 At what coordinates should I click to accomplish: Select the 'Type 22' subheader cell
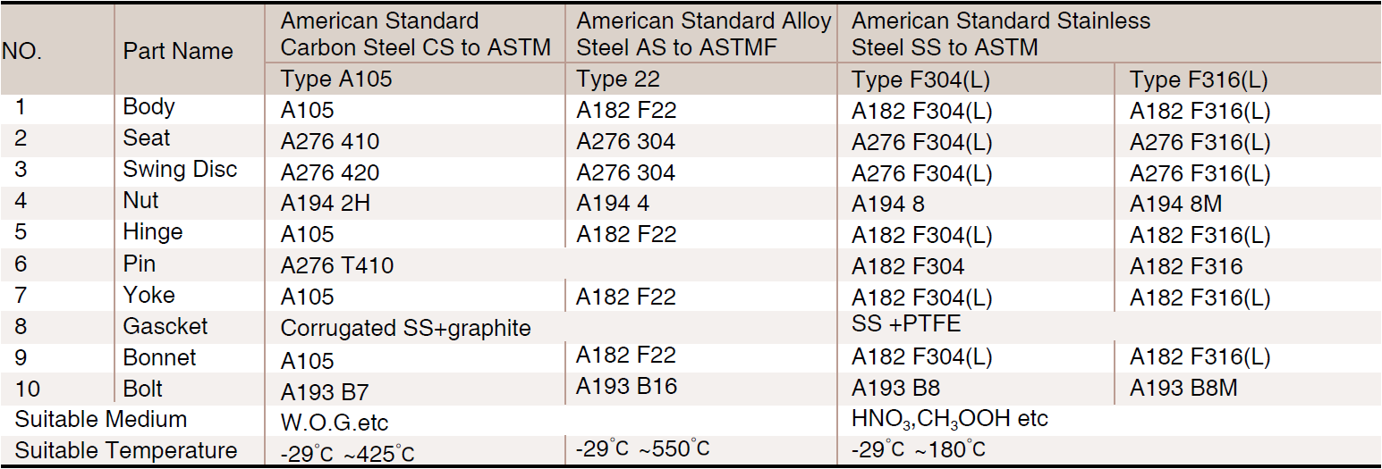coord(618,80)
